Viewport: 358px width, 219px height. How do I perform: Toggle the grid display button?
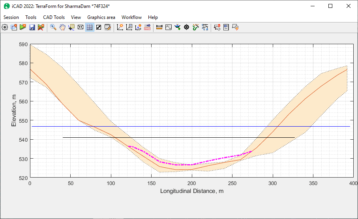tap(90, 27)
